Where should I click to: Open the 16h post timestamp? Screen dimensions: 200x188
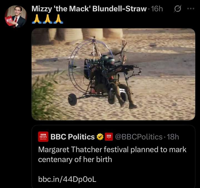tap(157, 9)
